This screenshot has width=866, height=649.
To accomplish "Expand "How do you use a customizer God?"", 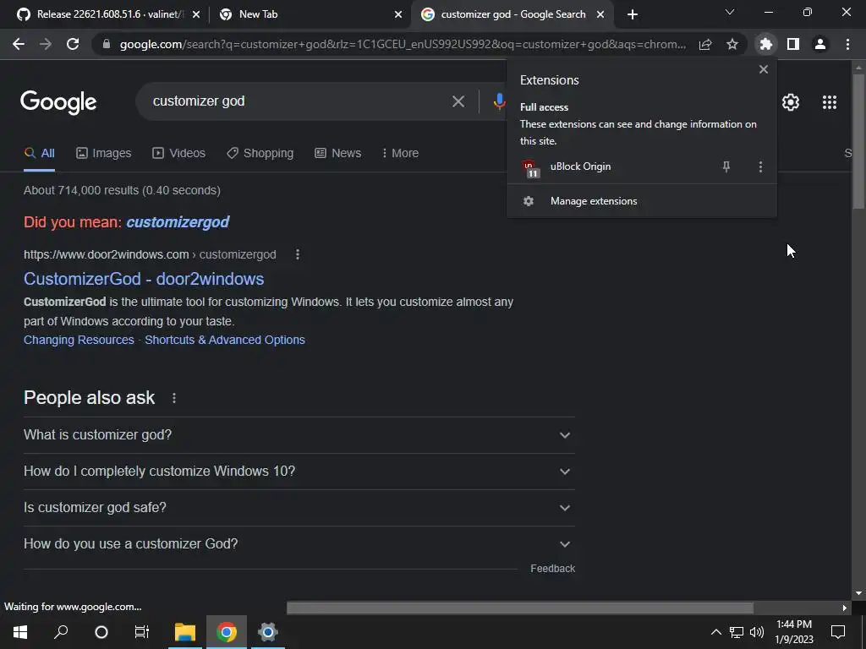I will click(299, 544).
